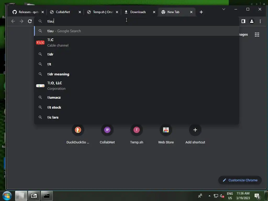The height and width of the screenshot is (201, 268).
Task: Open the command prompt taskbar item
Action: click(47, 196)
